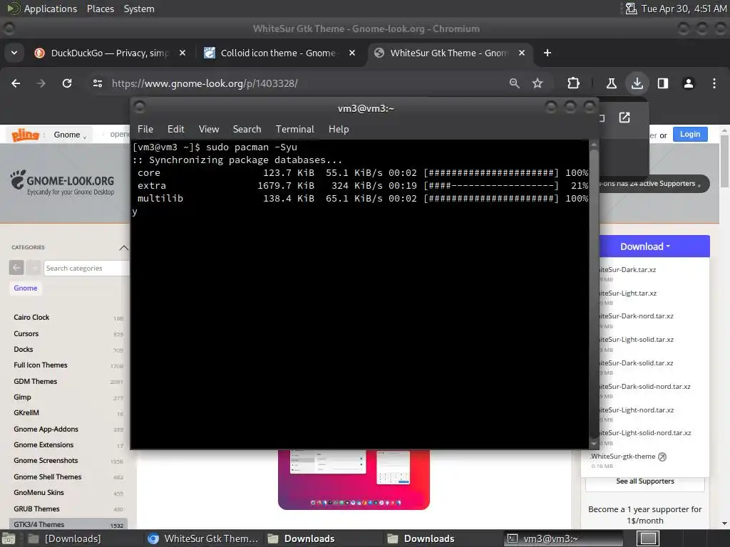Close the DuckDuckGo tab
The width and height of the screenshot is (730, 547).
tap(182, 53)
